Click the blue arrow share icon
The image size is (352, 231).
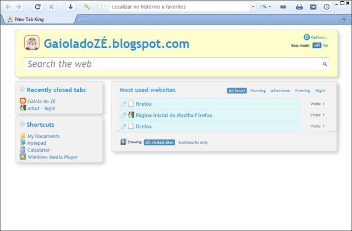point(263,7)
